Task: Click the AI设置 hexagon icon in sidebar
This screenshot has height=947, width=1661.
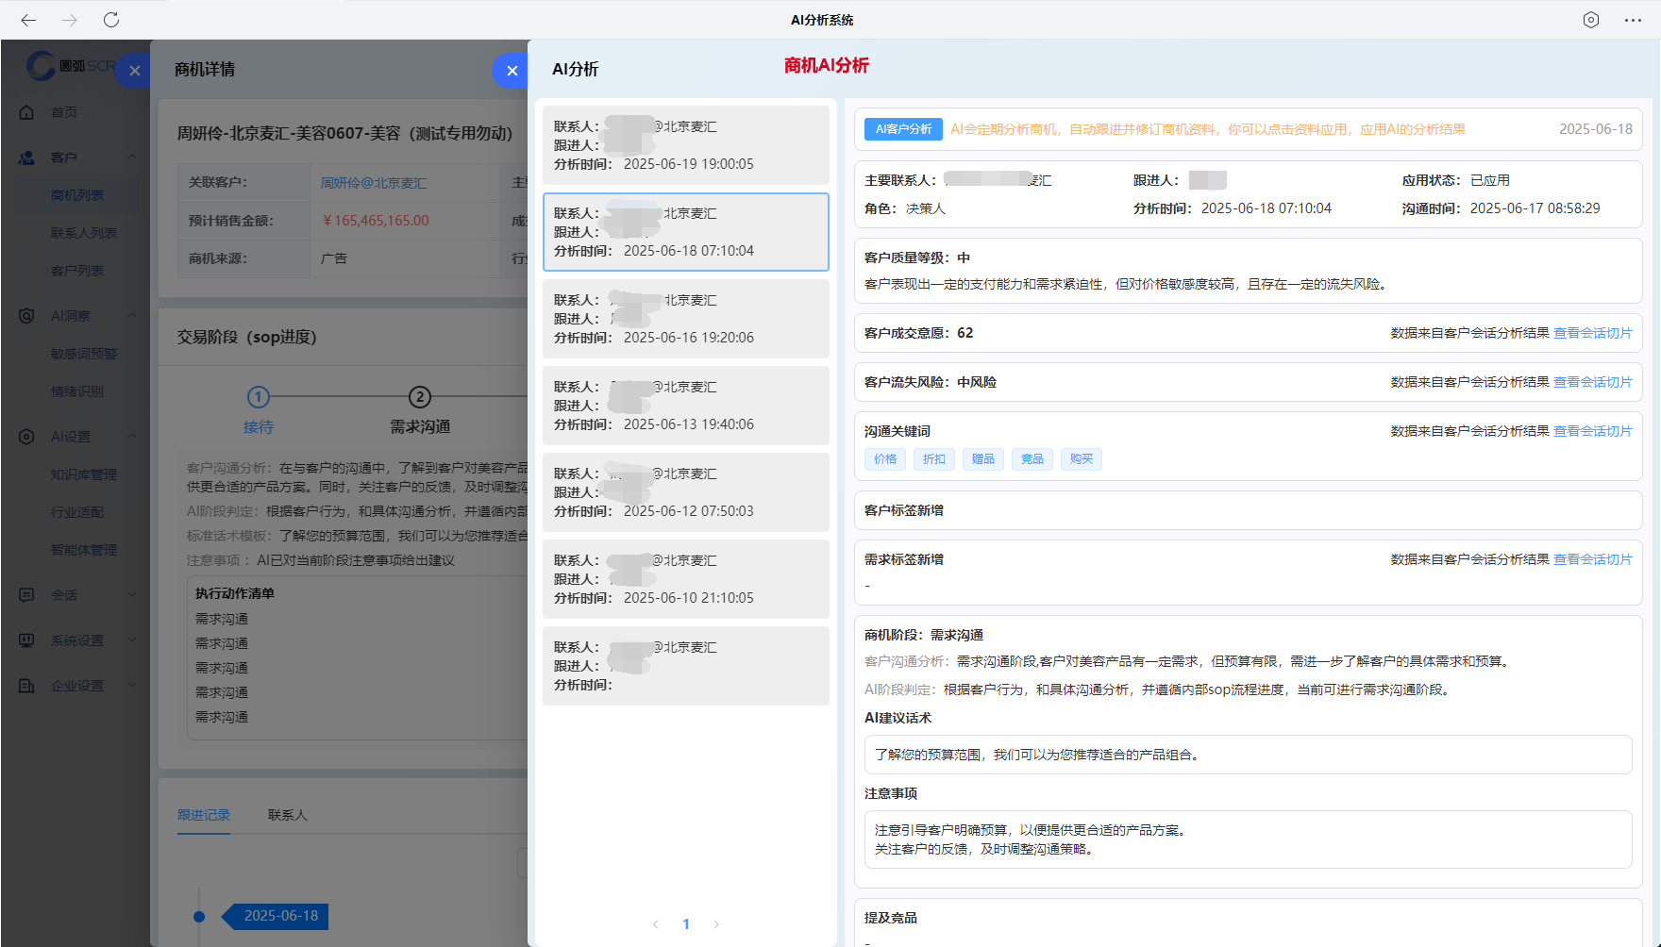Action: tap(26, 437)
